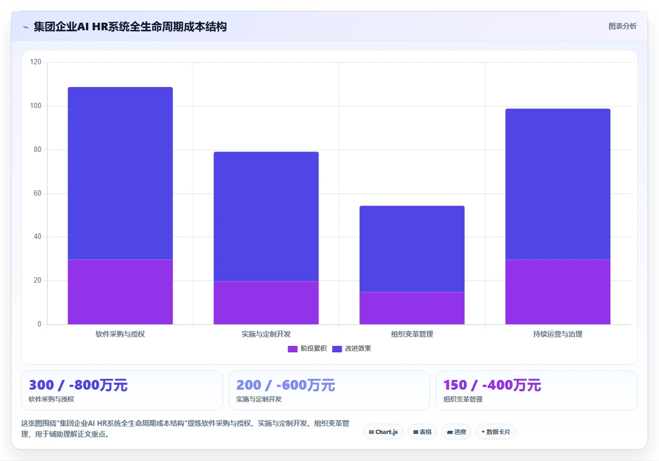Click the 组织变革管理 caption under the third card value

(x=463, y=399)
